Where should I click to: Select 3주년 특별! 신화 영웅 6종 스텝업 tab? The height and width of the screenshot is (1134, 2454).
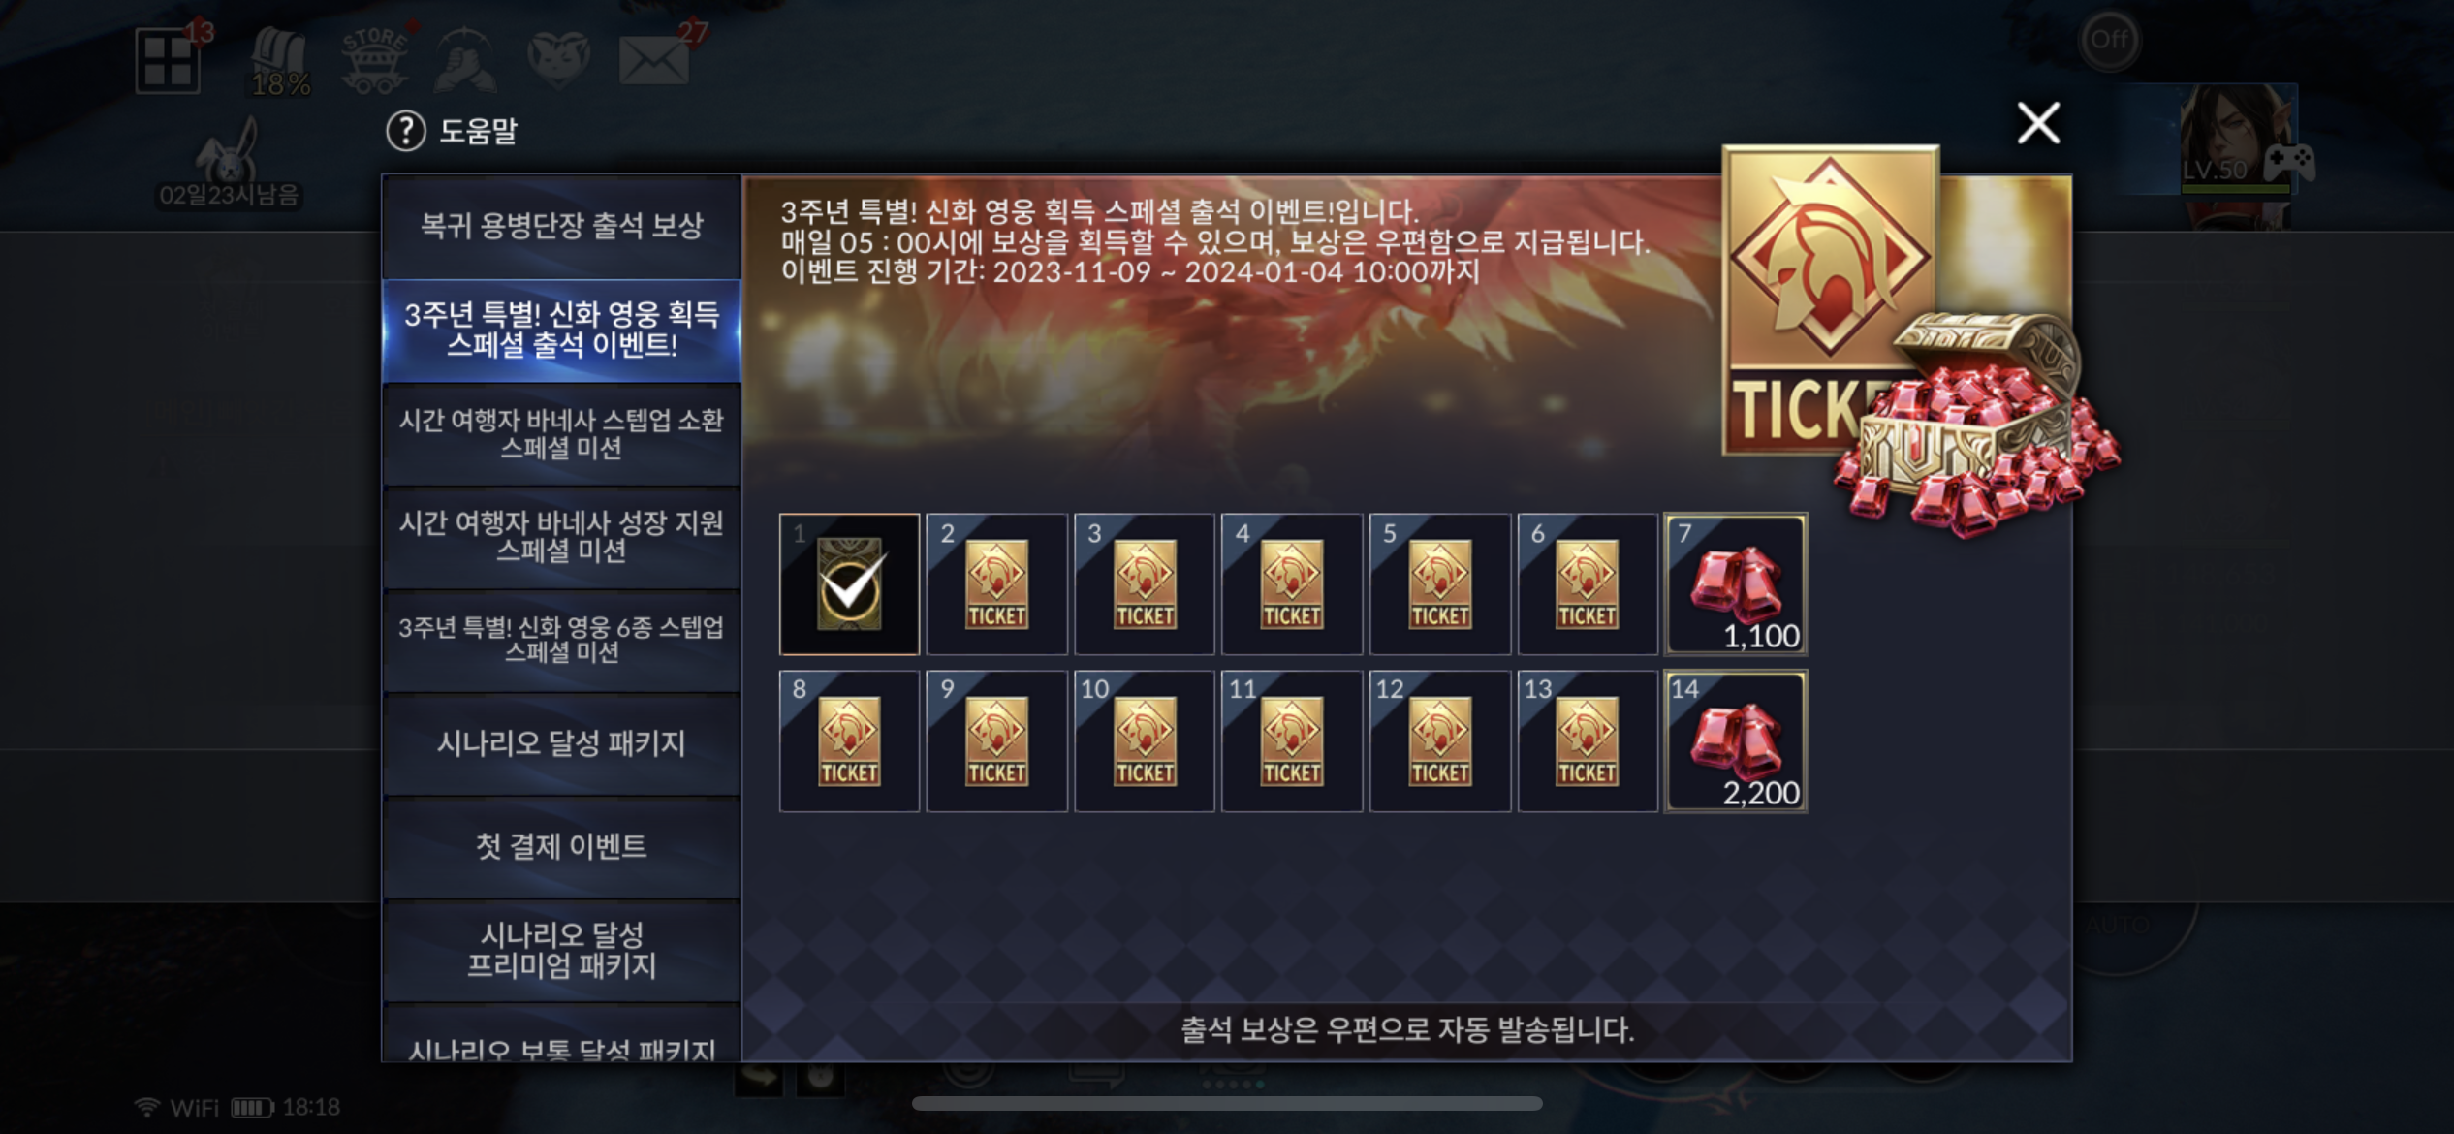tap(561, 640)
